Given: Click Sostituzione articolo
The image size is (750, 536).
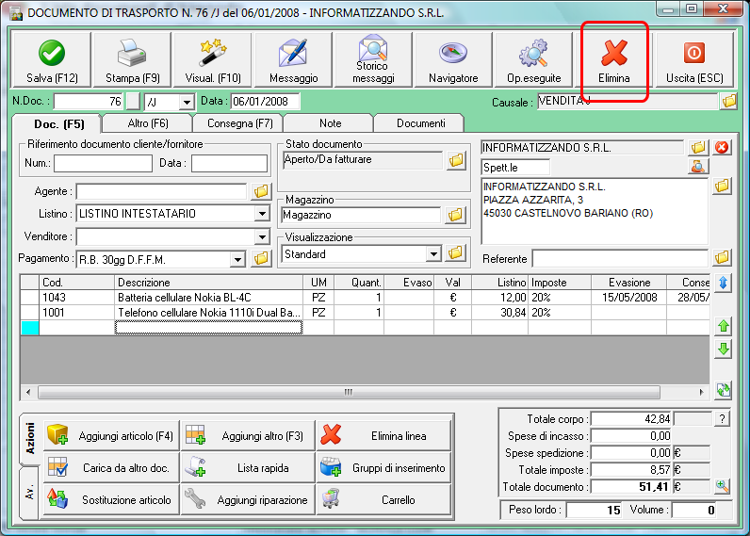Looking at the screenshot, I should coord(111,499).
